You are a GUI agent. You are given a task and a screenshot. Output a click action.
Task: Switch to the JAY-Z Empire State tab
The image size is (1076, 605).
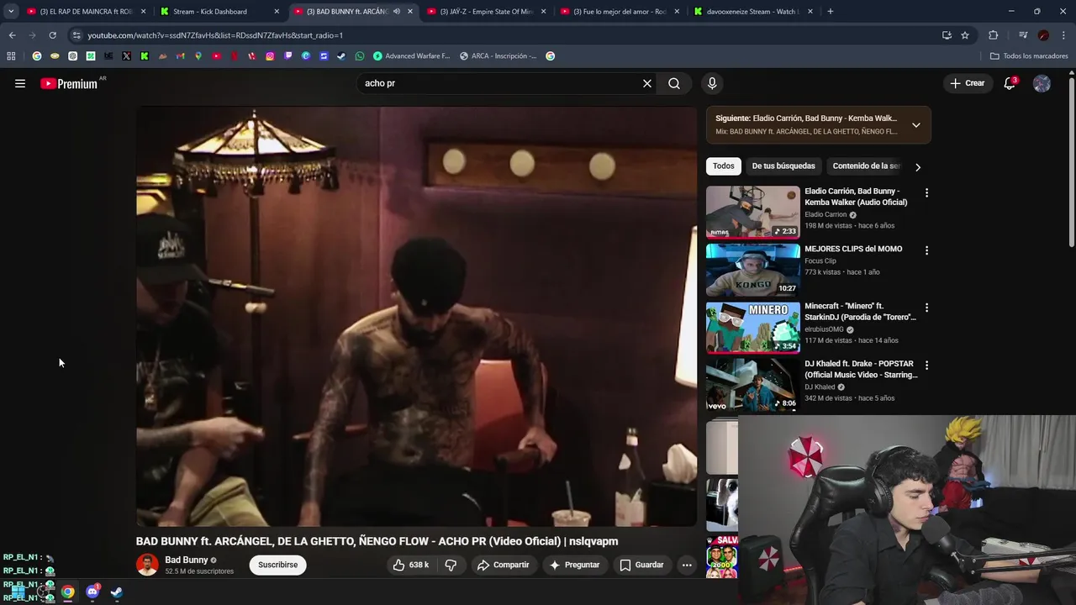[487, 12]
